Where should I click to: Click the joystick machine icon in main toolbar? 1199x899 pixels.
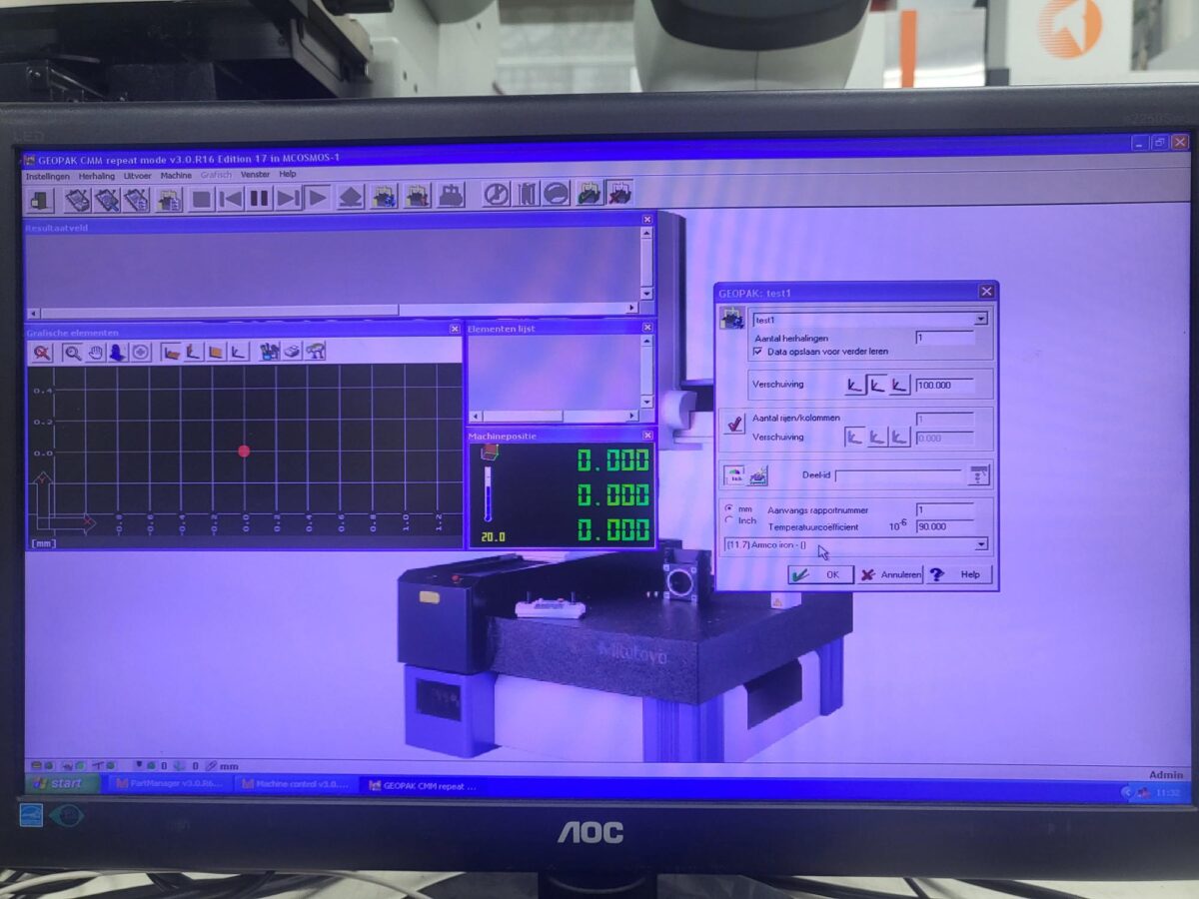(452, 195)
